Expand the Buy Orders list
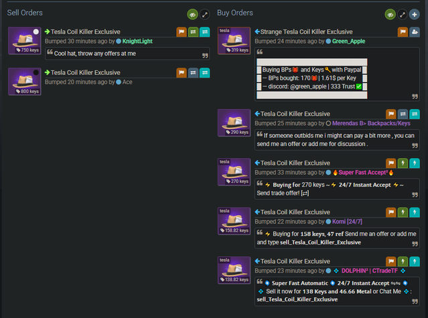Image resolution: width=428 pixels, height=318 pixels. tap(403, 15)
